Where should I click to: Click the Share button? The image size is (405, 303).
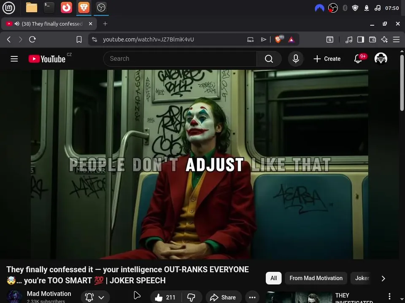tap(224, 298)
